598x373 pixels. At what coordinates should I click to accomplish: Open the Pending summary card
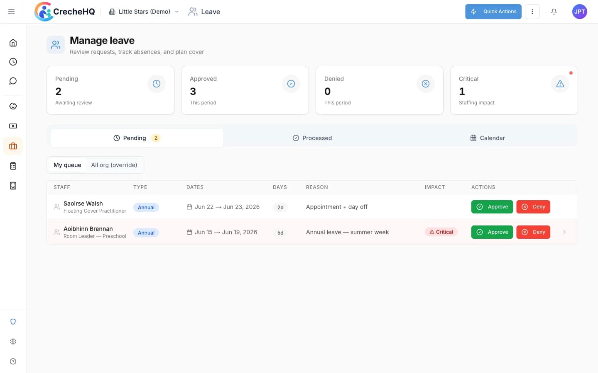coord(110,90)
